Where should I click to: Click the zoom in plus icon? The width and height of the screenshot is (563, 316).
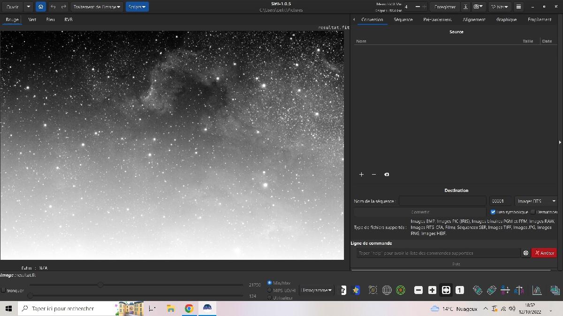pos(432,290)
